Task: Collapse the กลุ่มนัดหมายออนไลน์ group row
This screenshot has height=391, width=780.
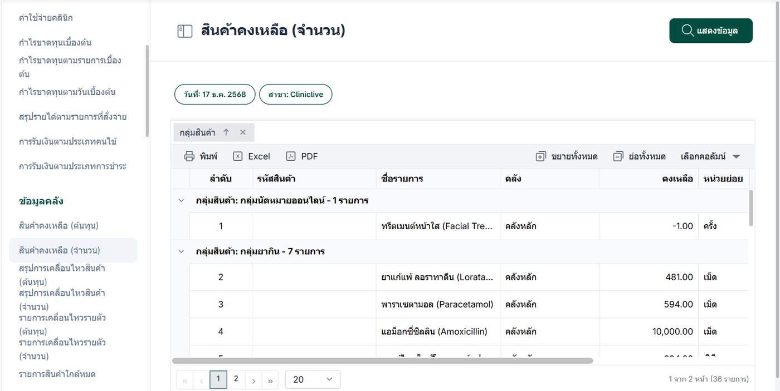Action: tap(181, 200)
